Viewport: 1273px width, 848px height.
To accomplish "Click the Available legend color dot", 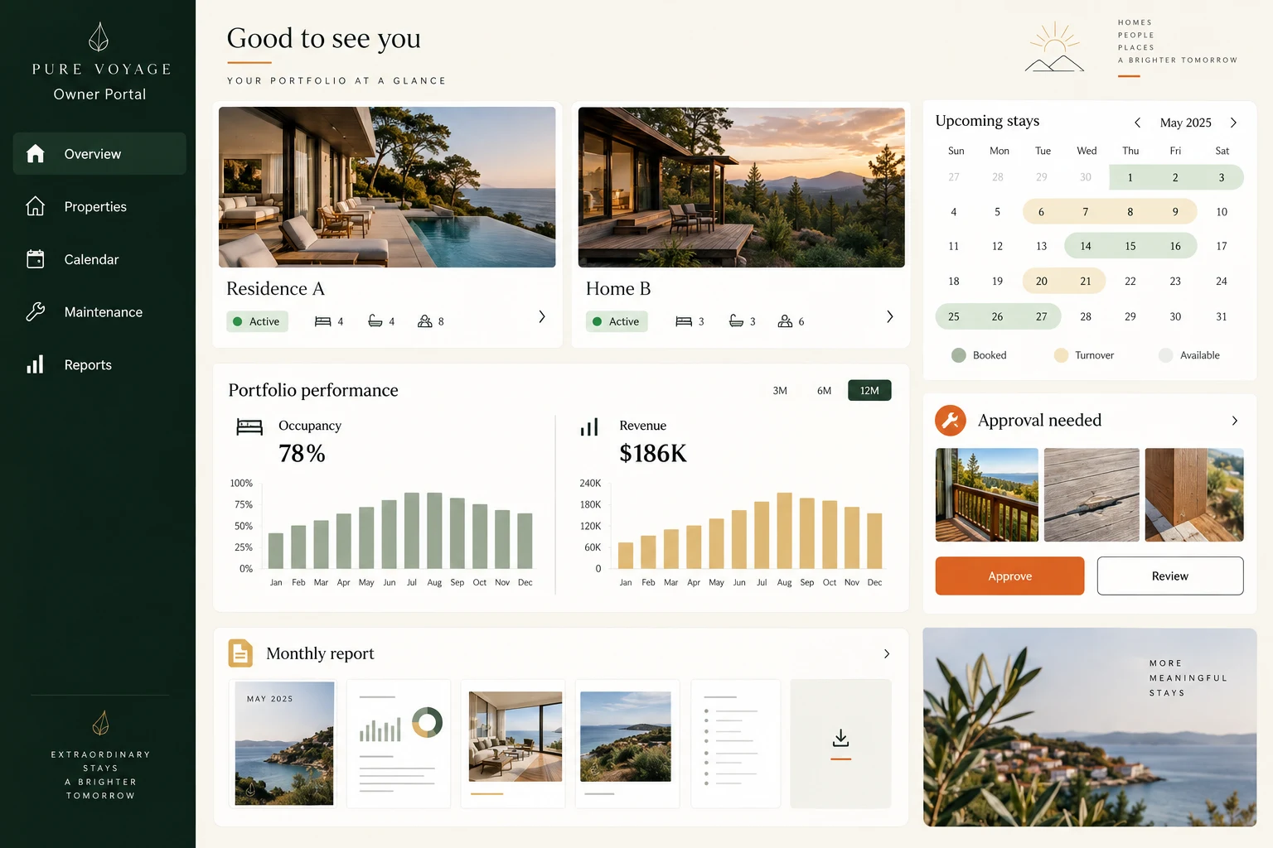I will (1166, 355).
